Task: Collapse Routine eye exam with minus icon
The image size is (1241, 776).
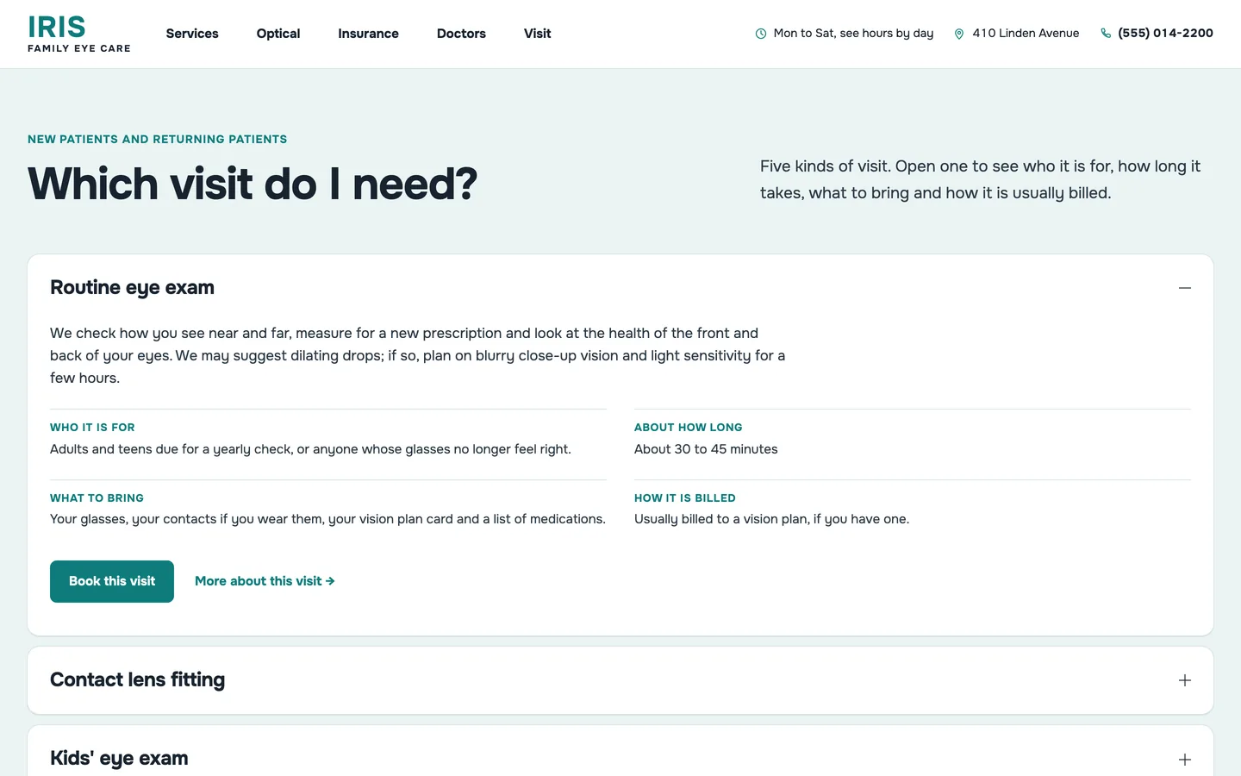Action: tap(1185, 288)
